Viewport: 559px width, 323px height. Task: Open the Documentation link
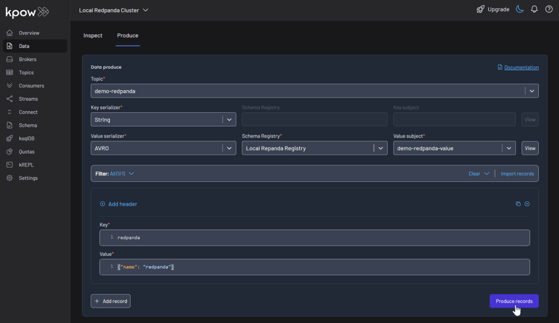click(521, 67)
